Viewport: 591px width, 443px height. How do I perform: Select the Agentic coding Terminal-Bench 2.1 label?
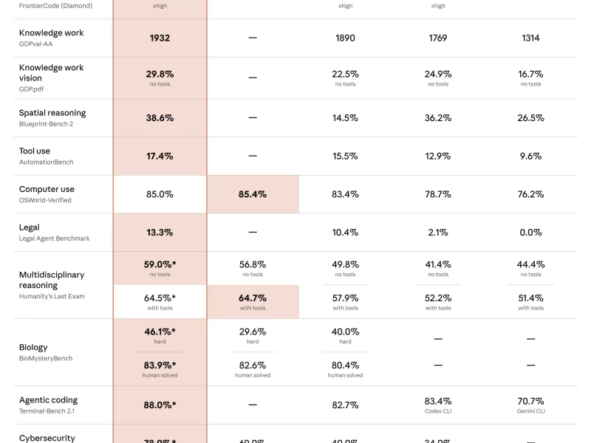pos(48,405)
